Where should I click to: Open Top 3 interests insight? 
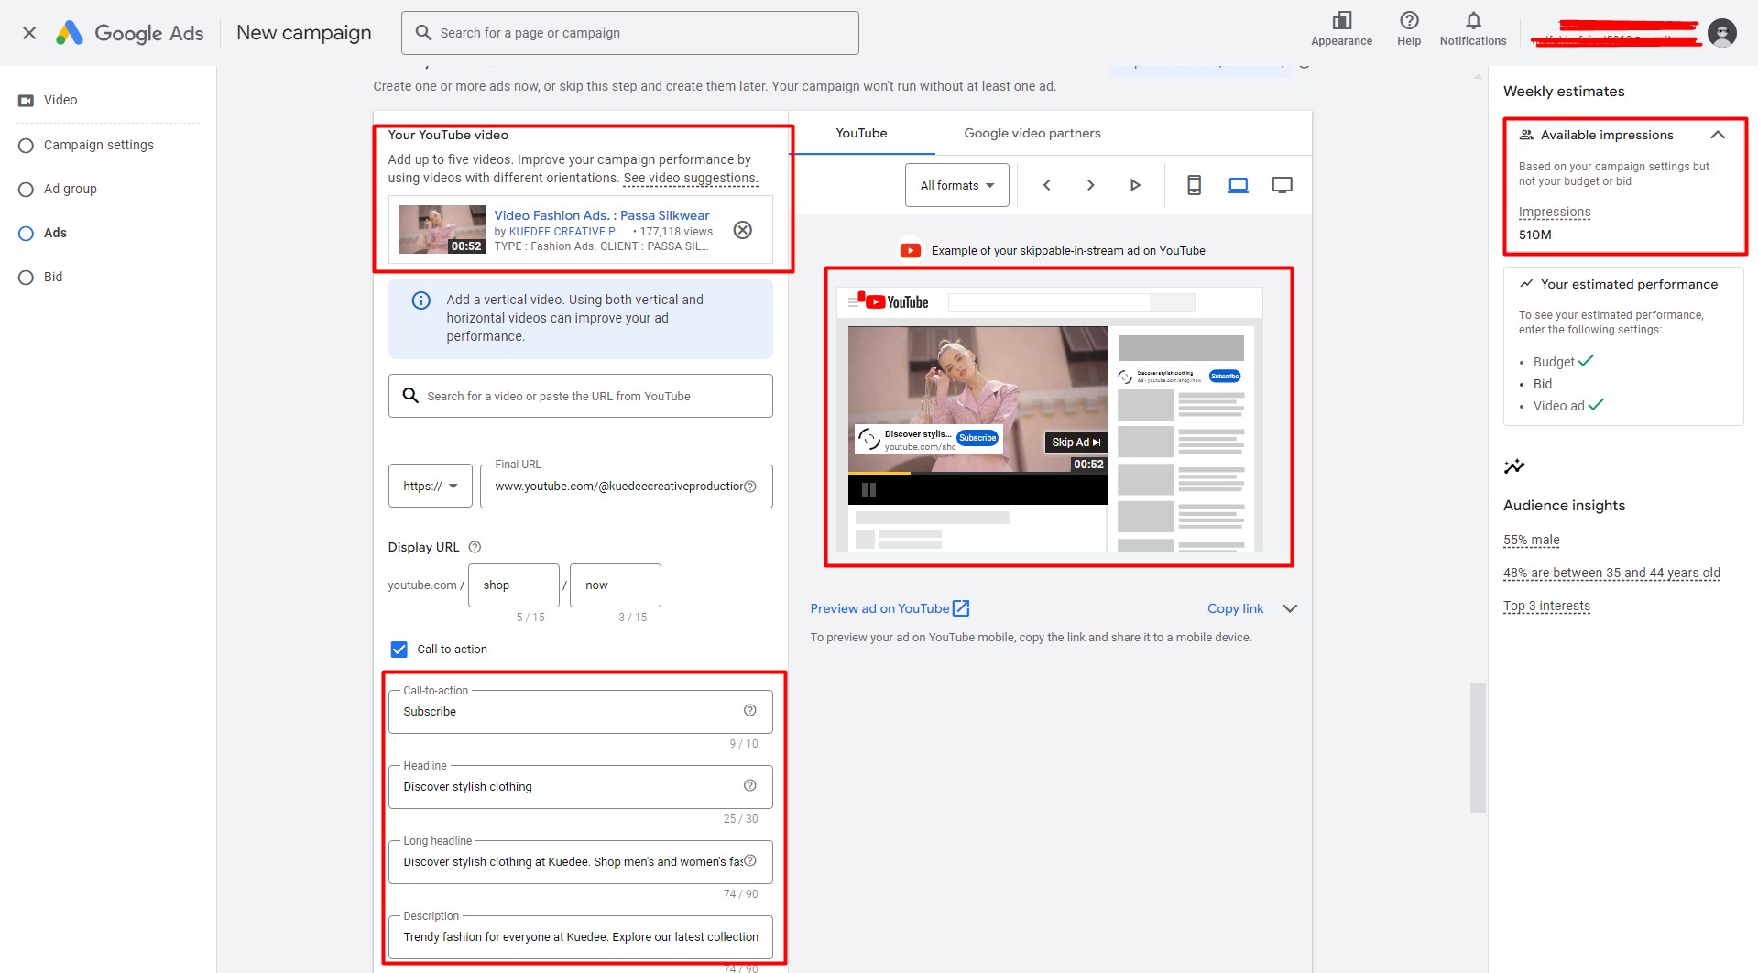(1546, 607)
